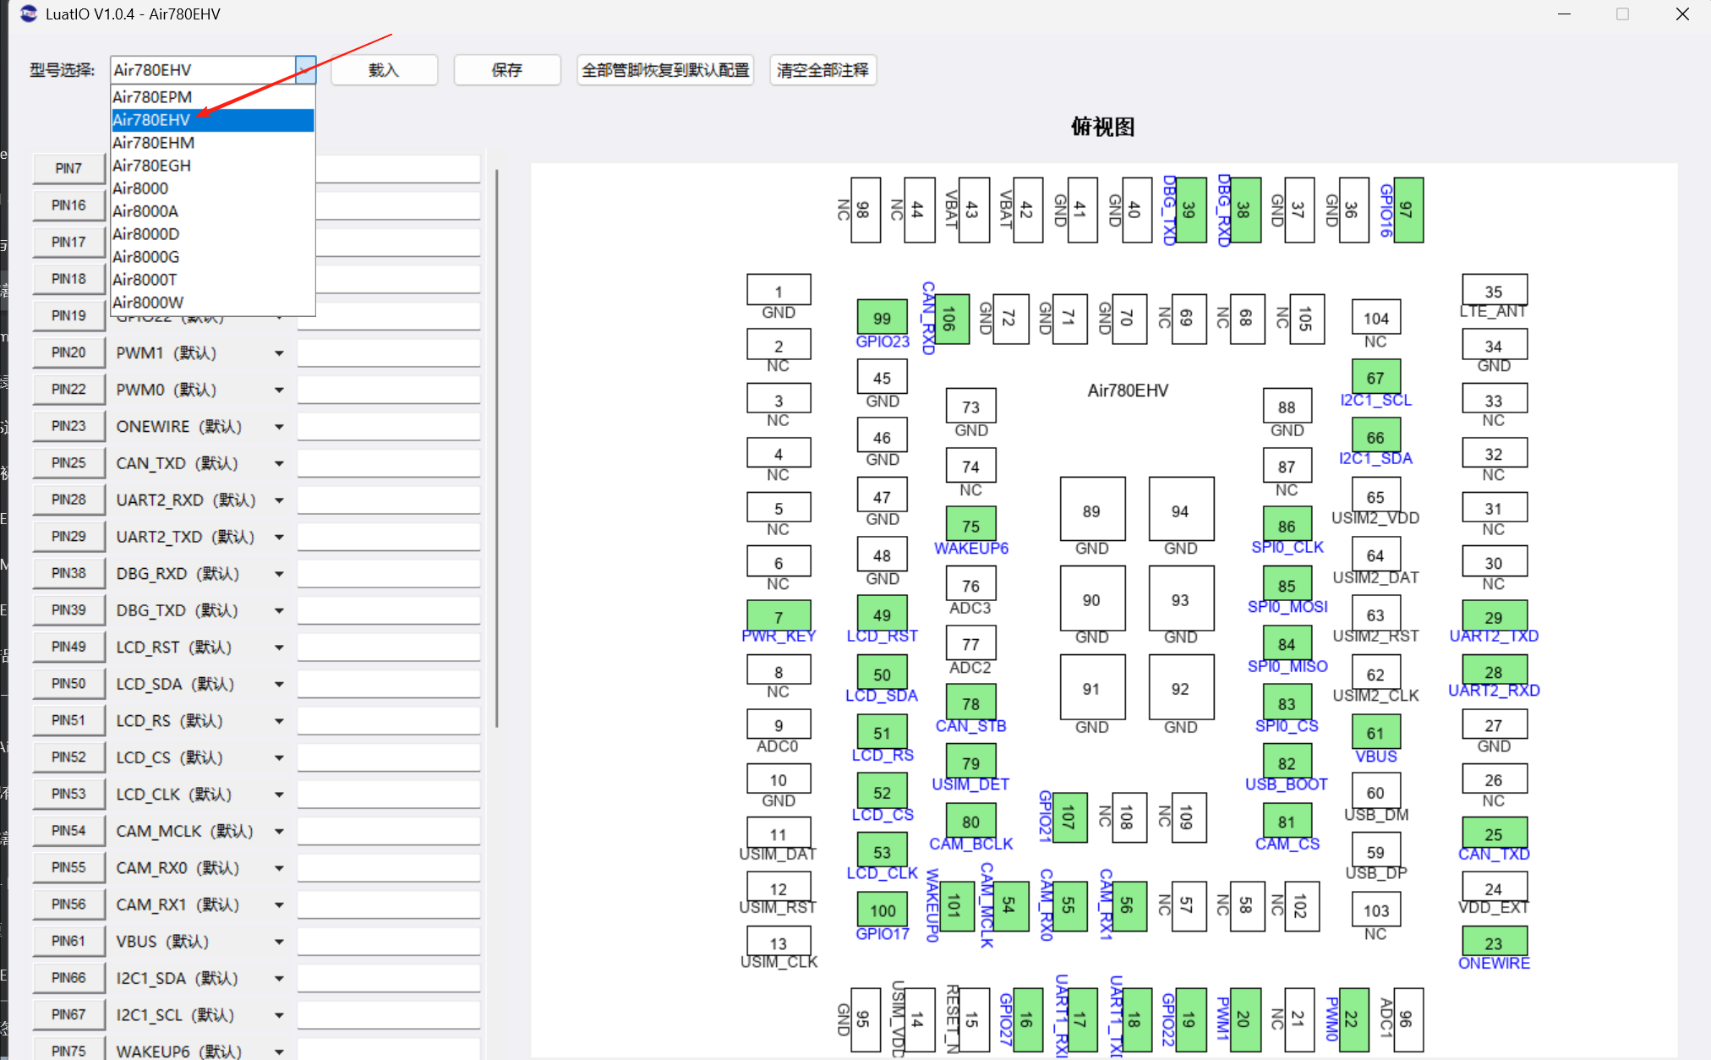1711x1060 pixels.
Task: Restore all pins to default configuration button
Action: pyautogui.click(x=665, y=70)
